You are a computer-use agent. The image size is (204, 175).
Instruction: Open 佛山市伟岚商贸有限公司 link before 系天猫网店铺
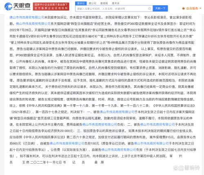33,24
